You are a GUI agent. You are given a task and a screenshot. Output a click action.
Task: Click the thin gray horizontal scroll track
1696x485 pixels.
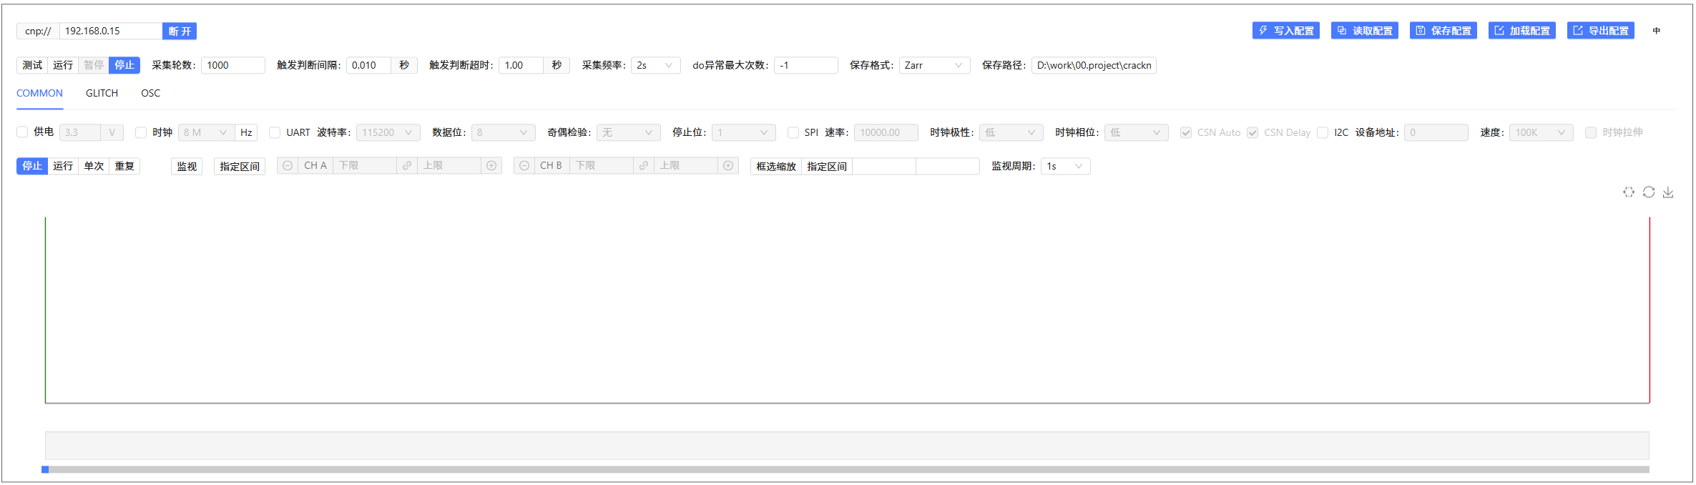pyautogui.click(x=848, y=469)
